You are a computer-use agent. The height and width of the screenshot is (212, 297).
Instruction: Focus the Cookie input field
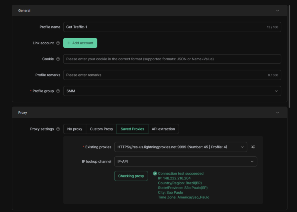172,59
